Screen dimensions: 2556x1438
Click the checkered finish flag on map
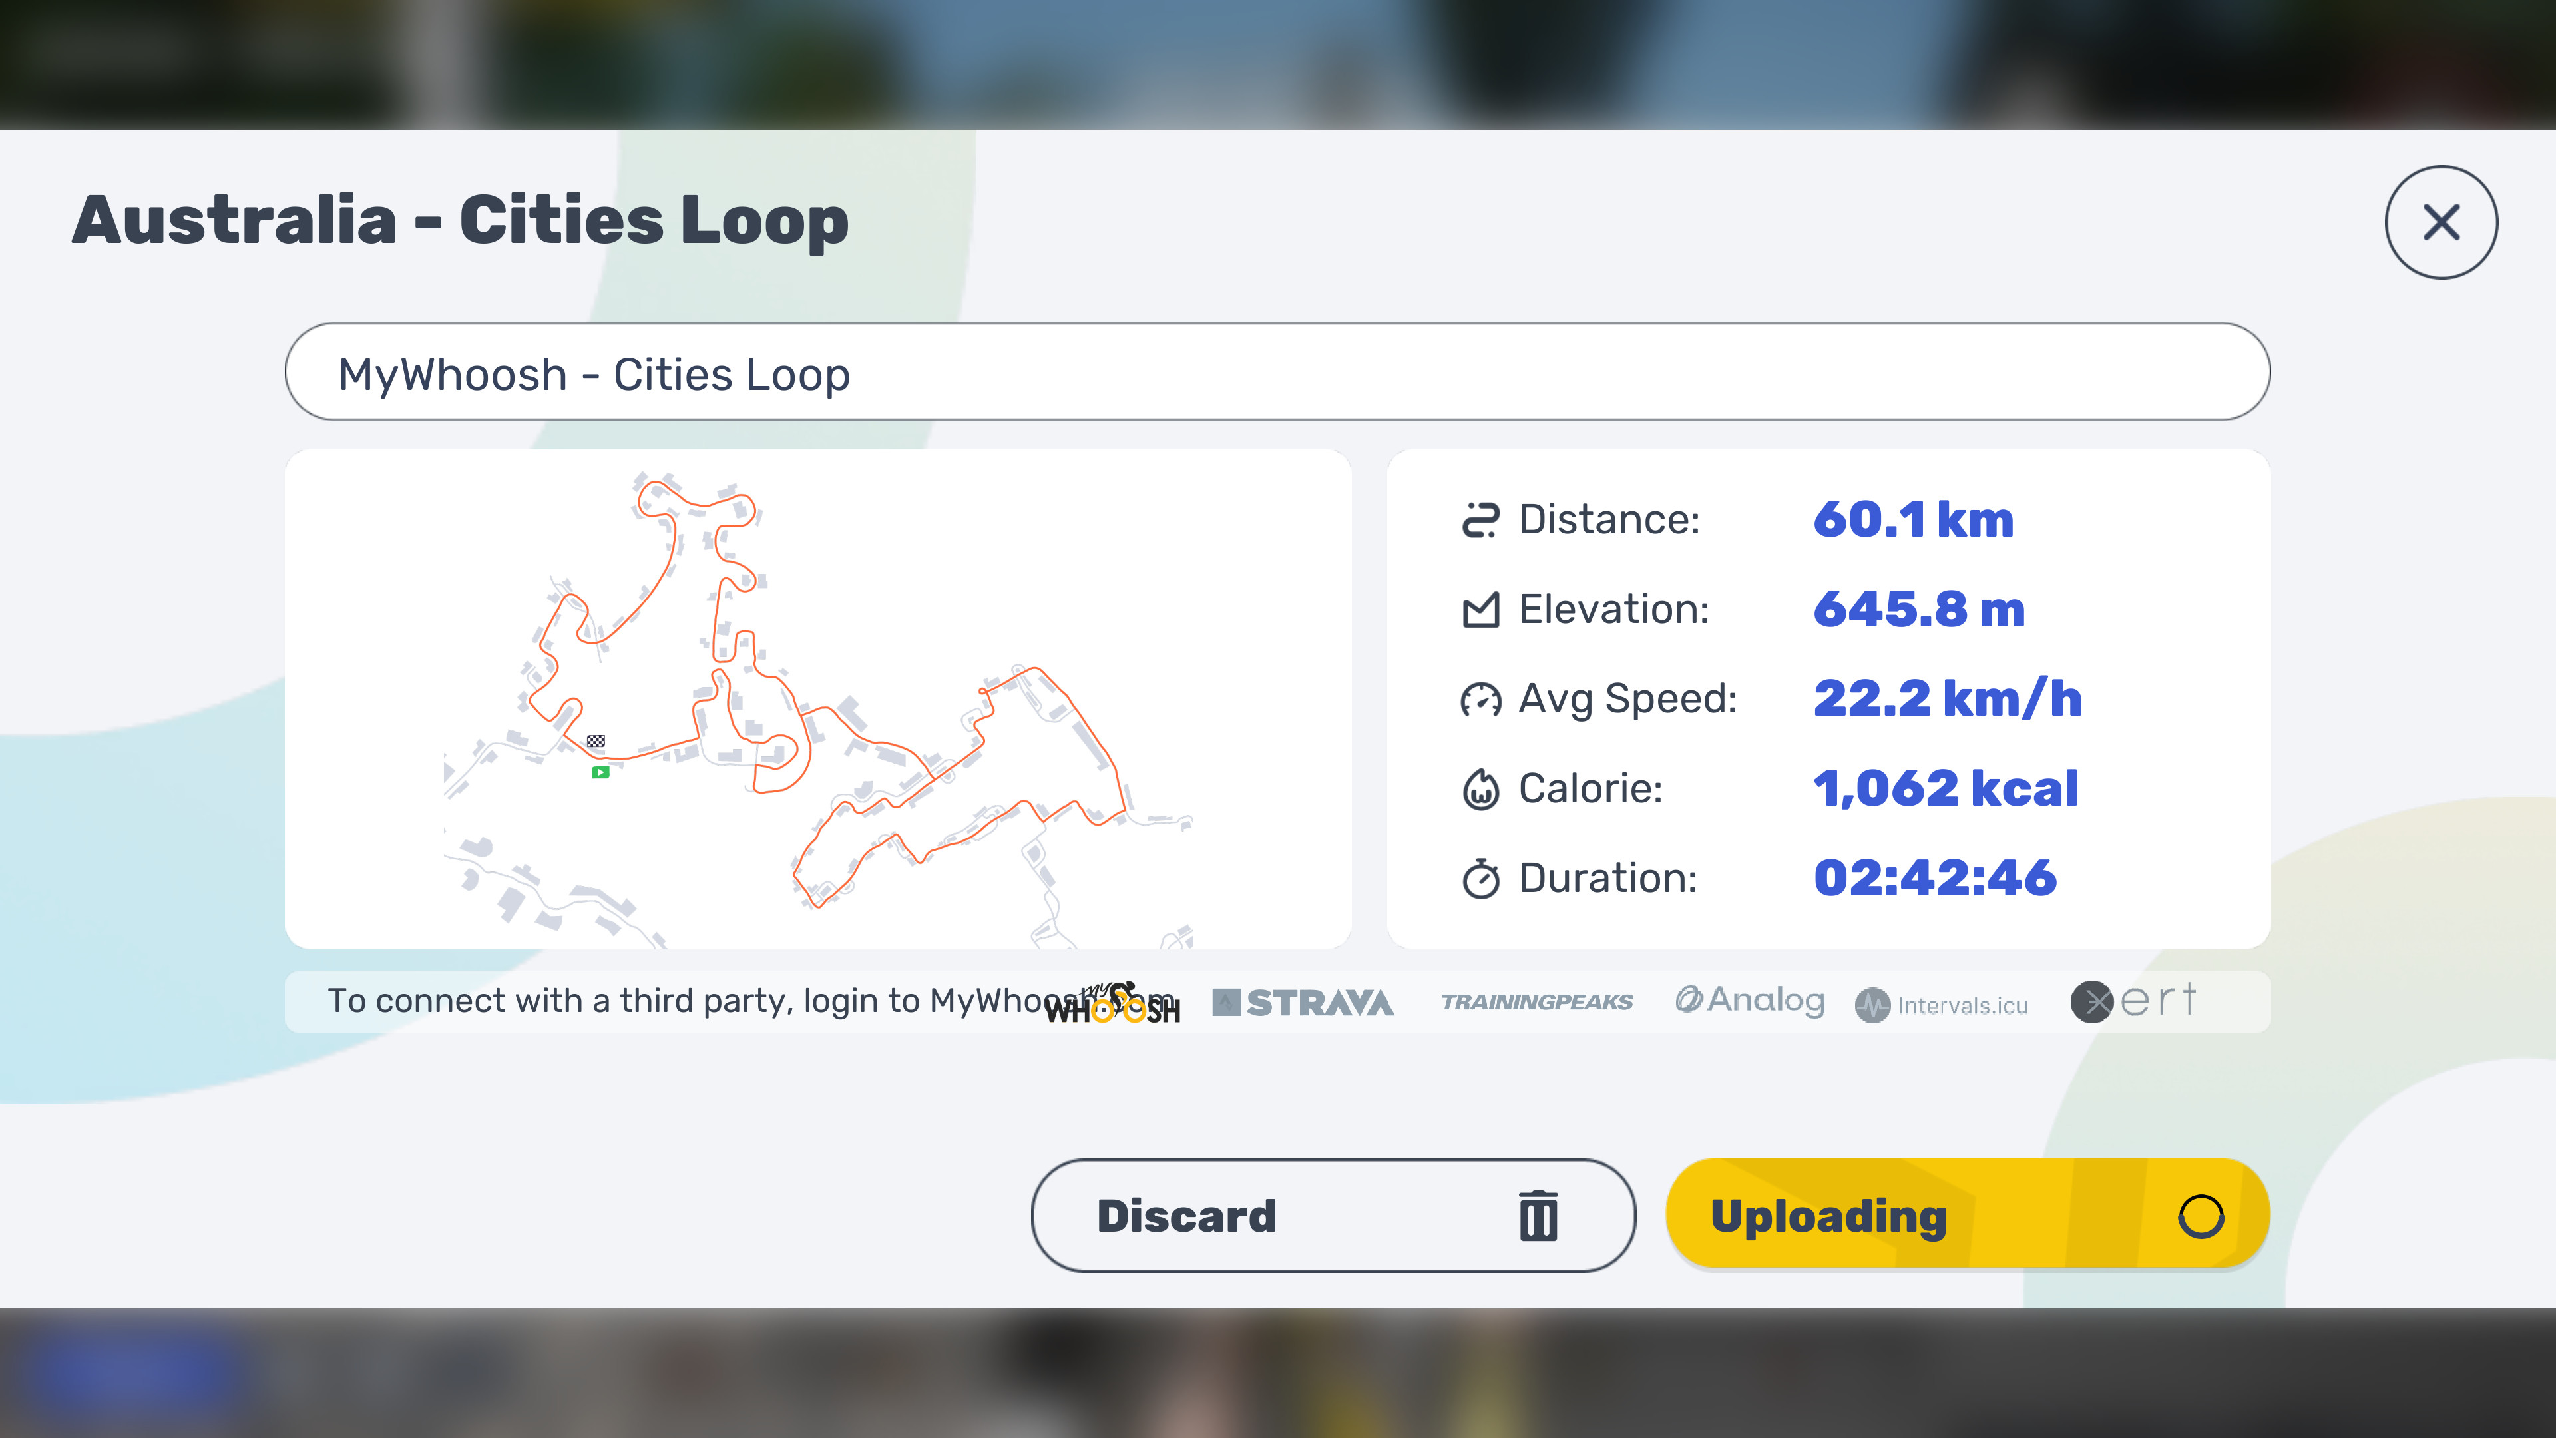pos(595,742)
